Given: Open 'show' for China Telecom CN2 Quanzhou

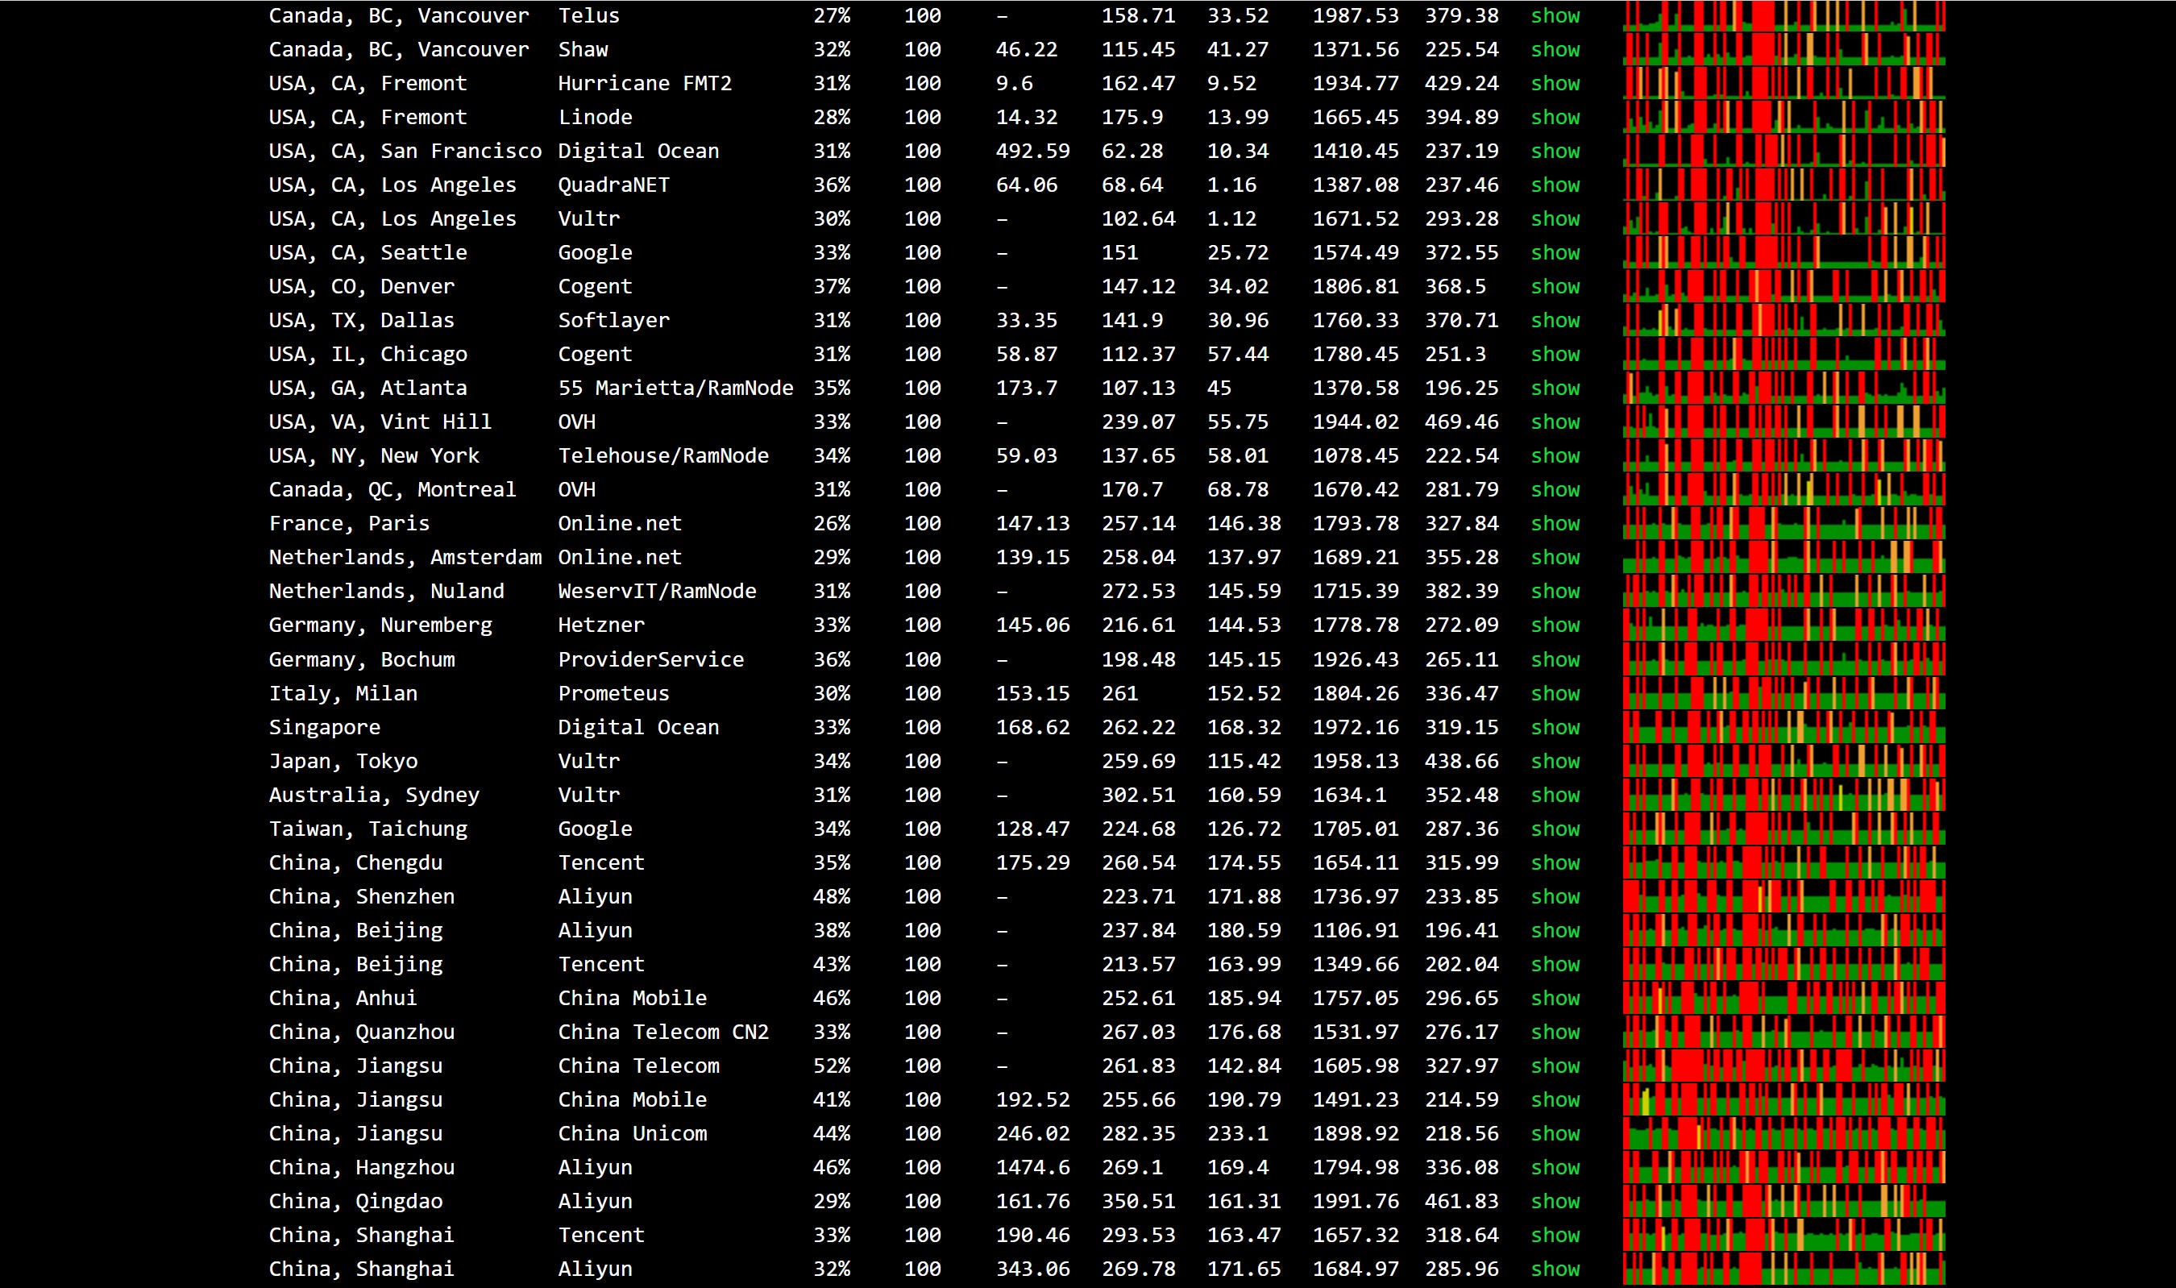Looking at the screenshot, I should [x=1555, y=1032].
